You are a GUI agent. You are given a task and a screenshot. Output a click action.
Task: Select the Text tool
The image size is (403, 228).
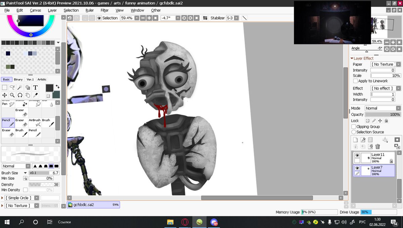click(35, 87)
